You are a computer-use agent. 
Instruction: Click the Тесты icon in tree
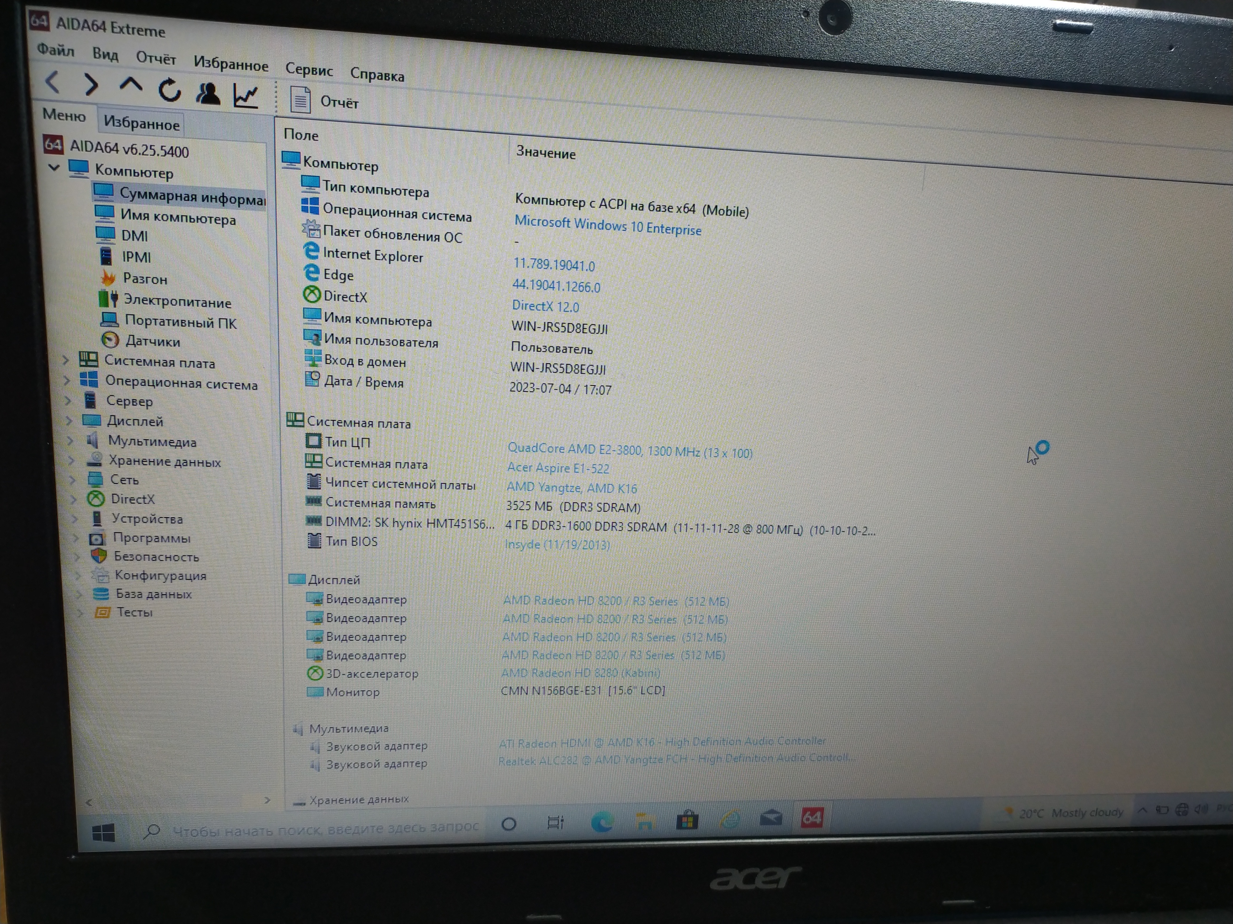(x=102, y=612)
